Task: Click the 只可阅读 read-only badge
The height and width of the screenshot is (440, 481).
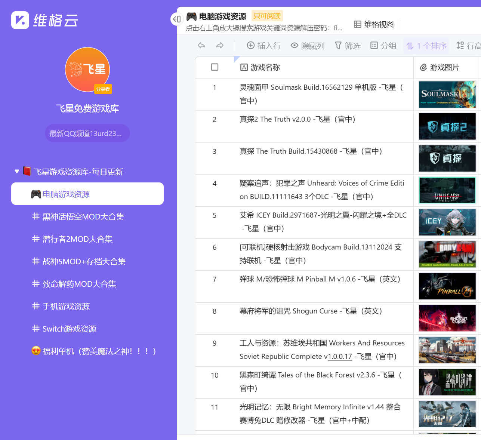Action: (x=267, y=16)
